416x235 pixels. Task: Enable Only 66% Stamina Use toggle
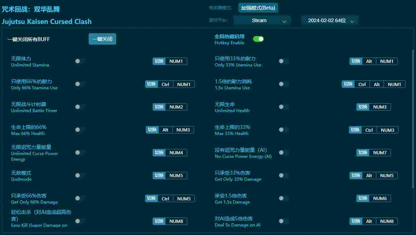coord(80,84)
